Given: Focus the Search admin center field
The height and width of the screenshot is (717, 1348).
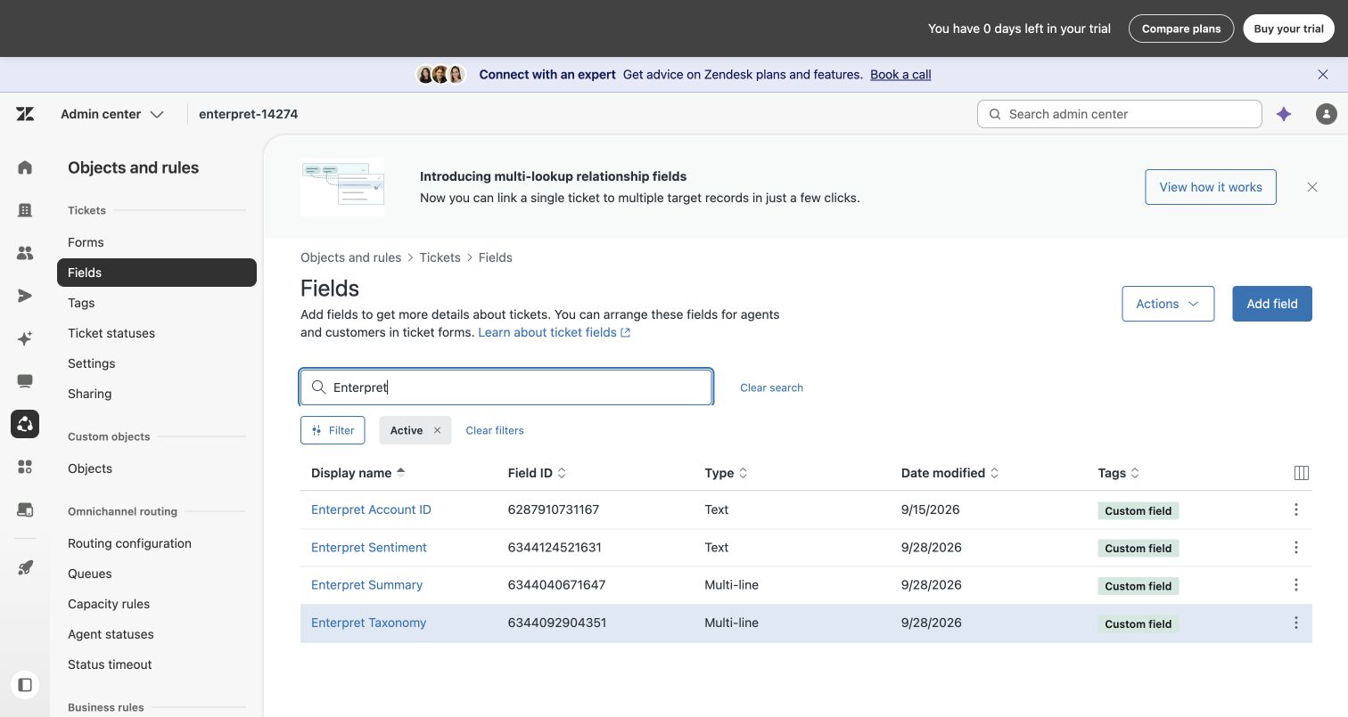Looking at the screenshot, I should pos(1120,114).
